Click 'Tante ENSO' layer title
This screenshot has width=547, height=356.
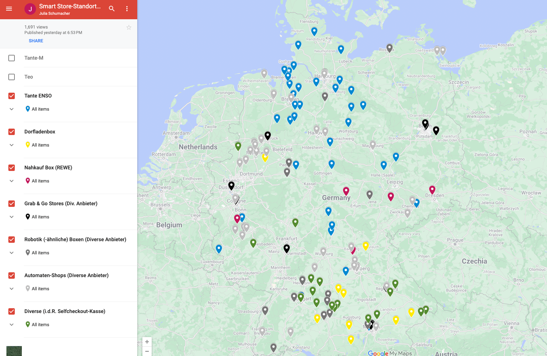pos(38,96)
